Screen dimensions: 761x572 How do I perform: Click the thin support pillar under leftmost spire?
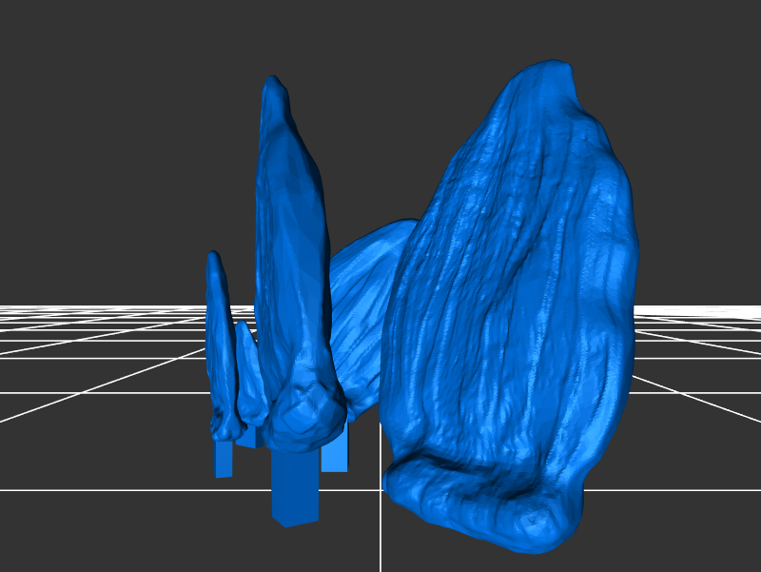click(224, 457)
